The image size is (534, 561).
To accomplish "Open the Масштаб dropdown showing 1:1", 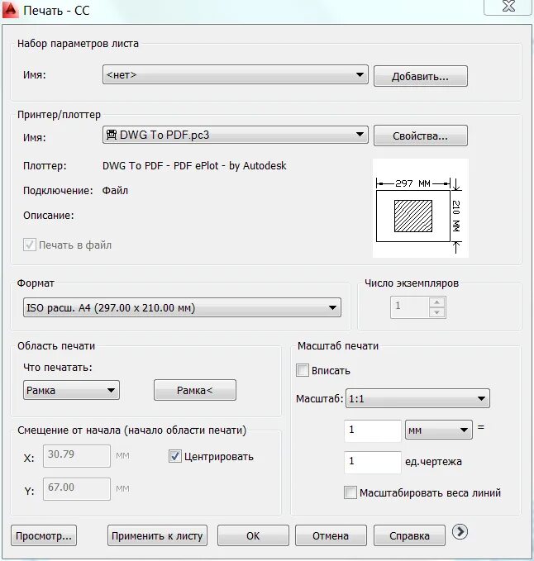I will point(417,398).
